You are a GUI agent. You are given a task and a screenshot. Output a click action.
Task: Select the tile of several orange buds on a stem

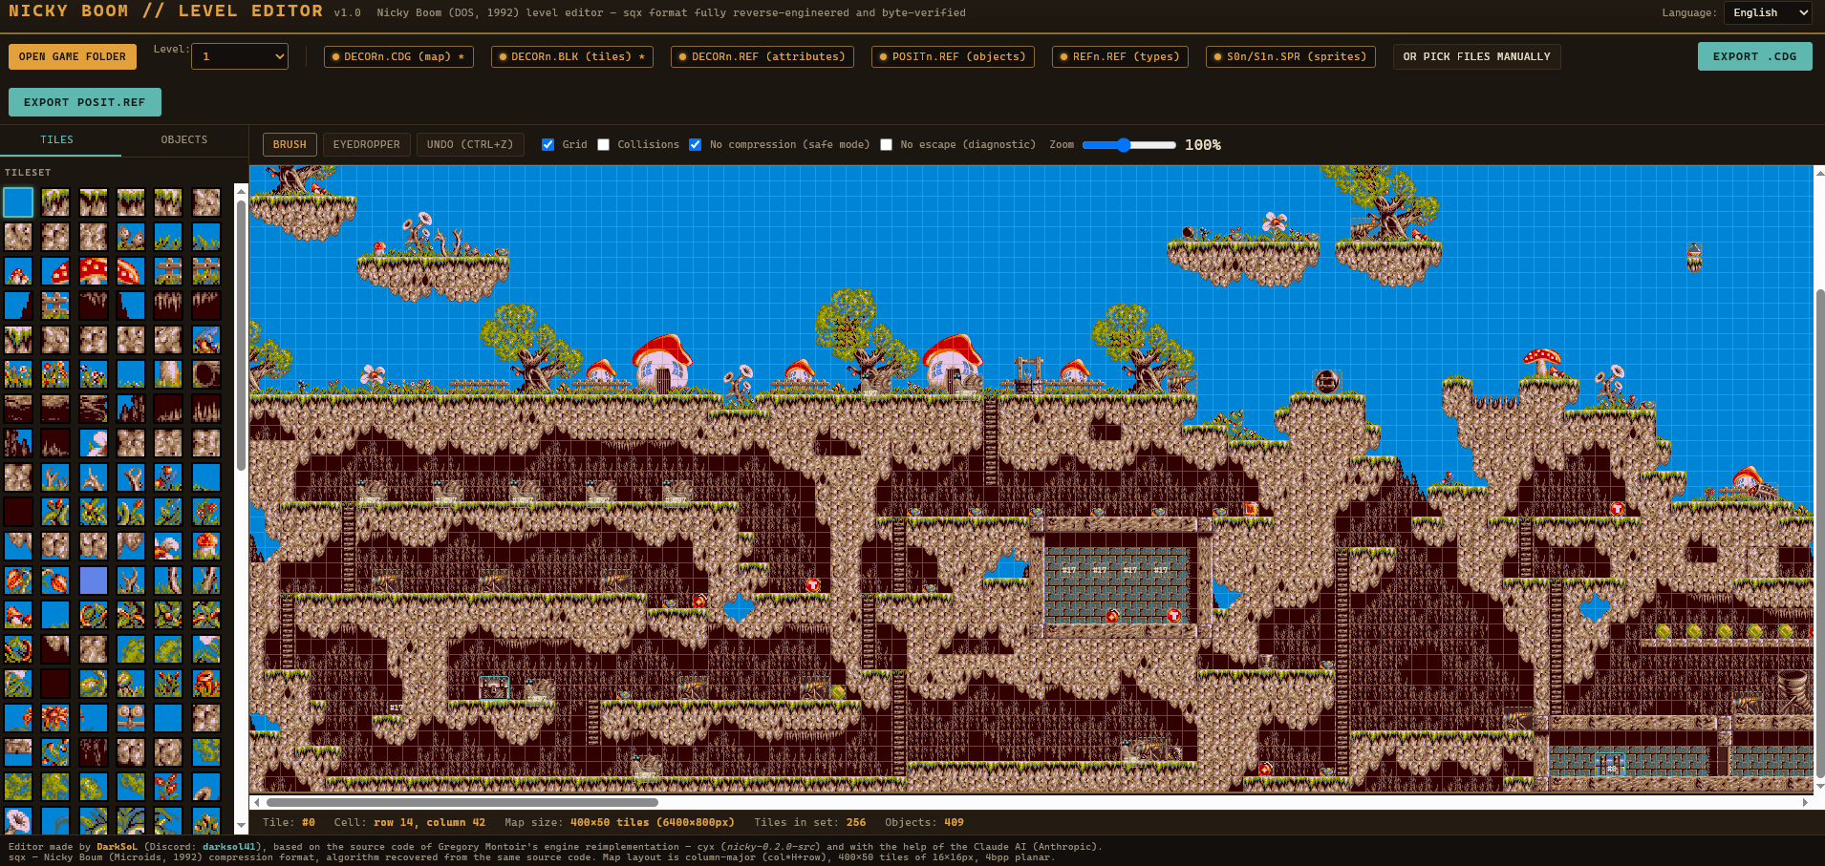55,751
